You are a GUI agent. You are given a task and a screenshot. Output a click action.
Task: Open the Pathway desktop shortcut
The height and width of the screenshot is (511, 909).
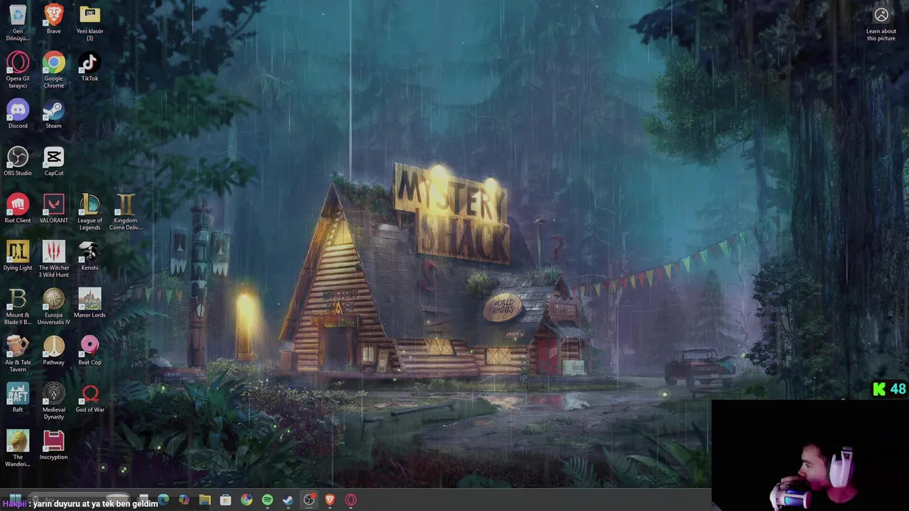pos(53,350)
